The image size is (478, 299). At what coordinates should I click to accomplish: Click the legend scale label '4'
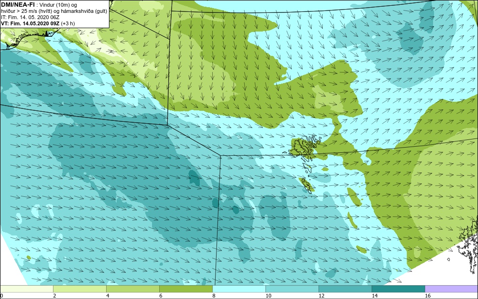(108, 296)
